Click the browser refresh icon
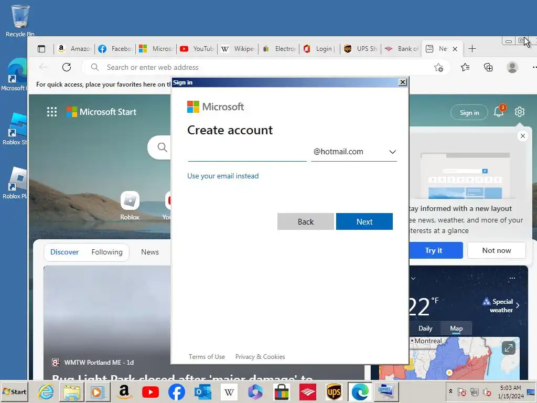This screenshot has width=537, height=403. [x=67, y=67]
